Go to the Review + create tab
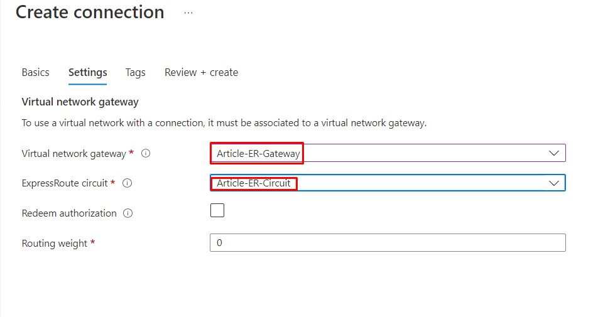Viewport: 603px width, 317px height. 201,72
